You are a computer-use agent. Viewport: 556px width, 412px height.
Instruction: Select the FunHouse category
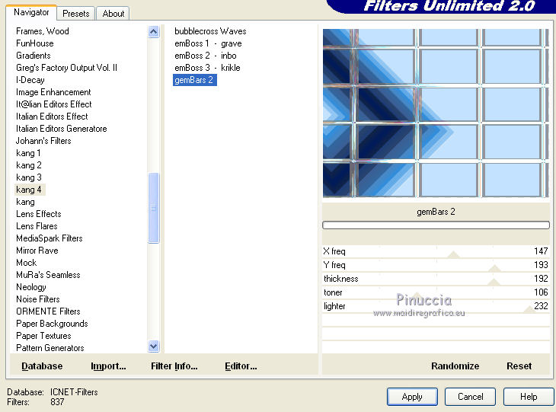(x=35, y=43)
